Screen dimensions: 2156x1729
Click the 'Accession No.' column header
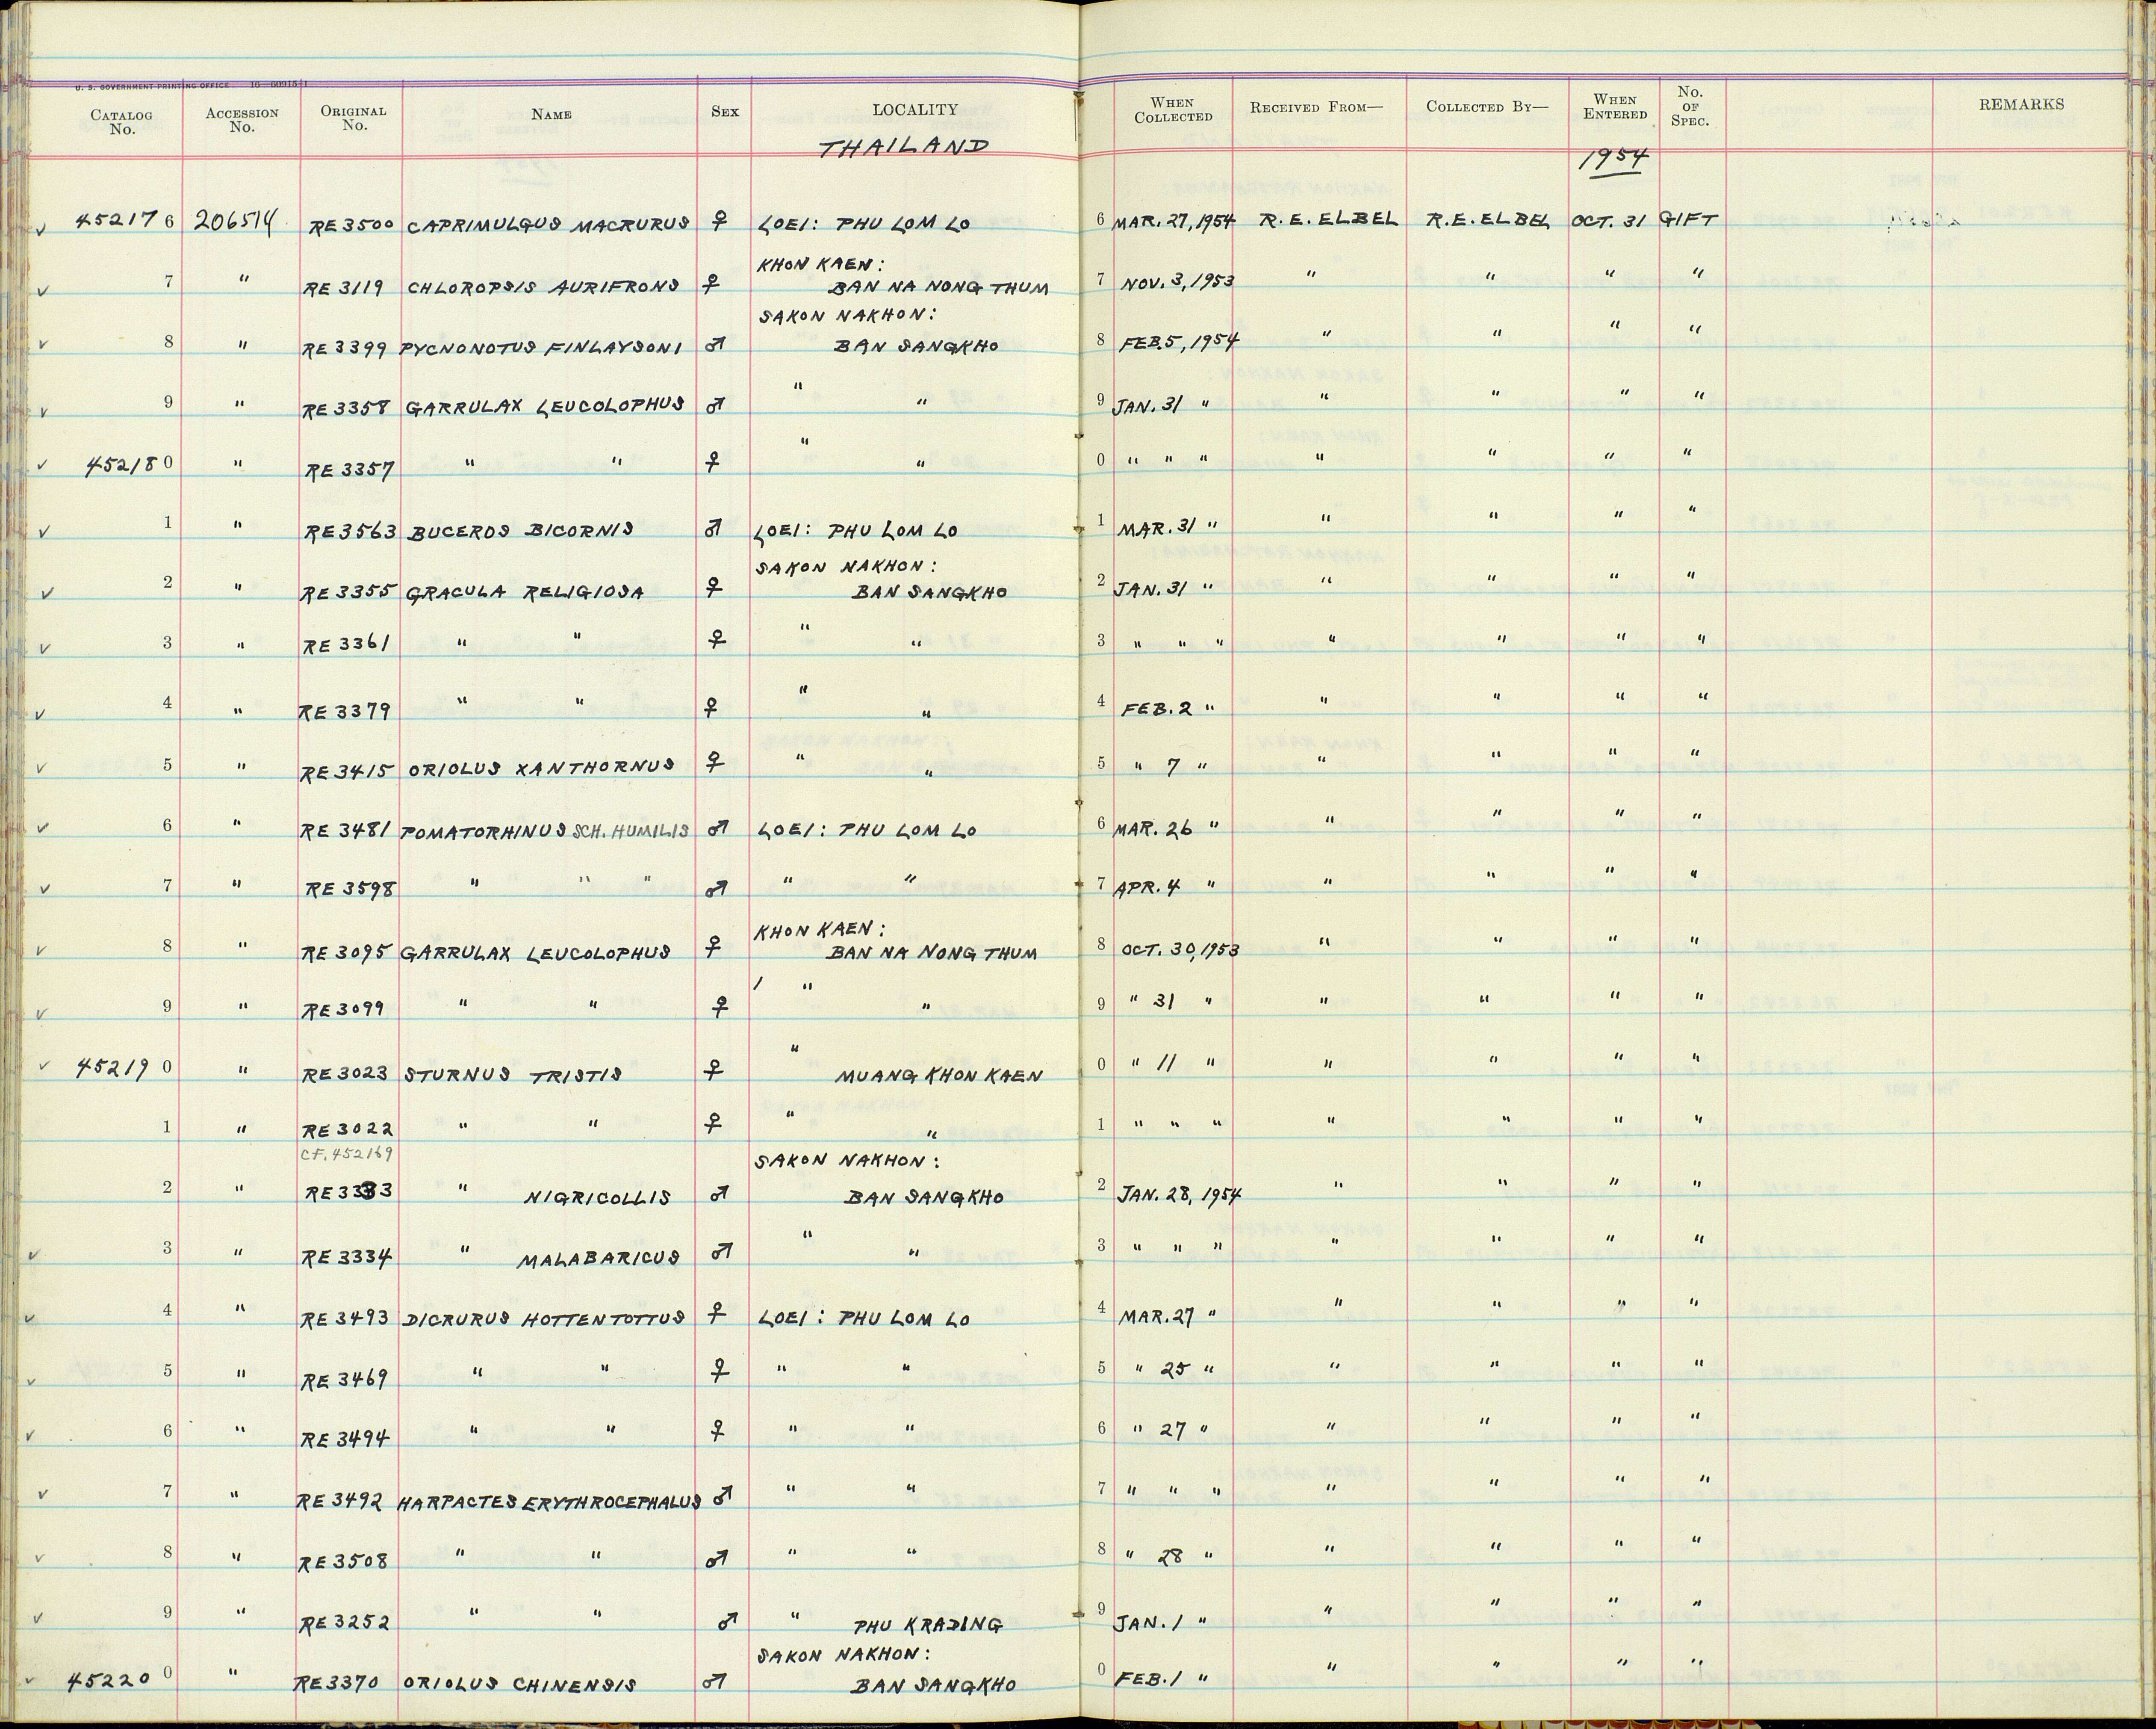pos(241,120)
